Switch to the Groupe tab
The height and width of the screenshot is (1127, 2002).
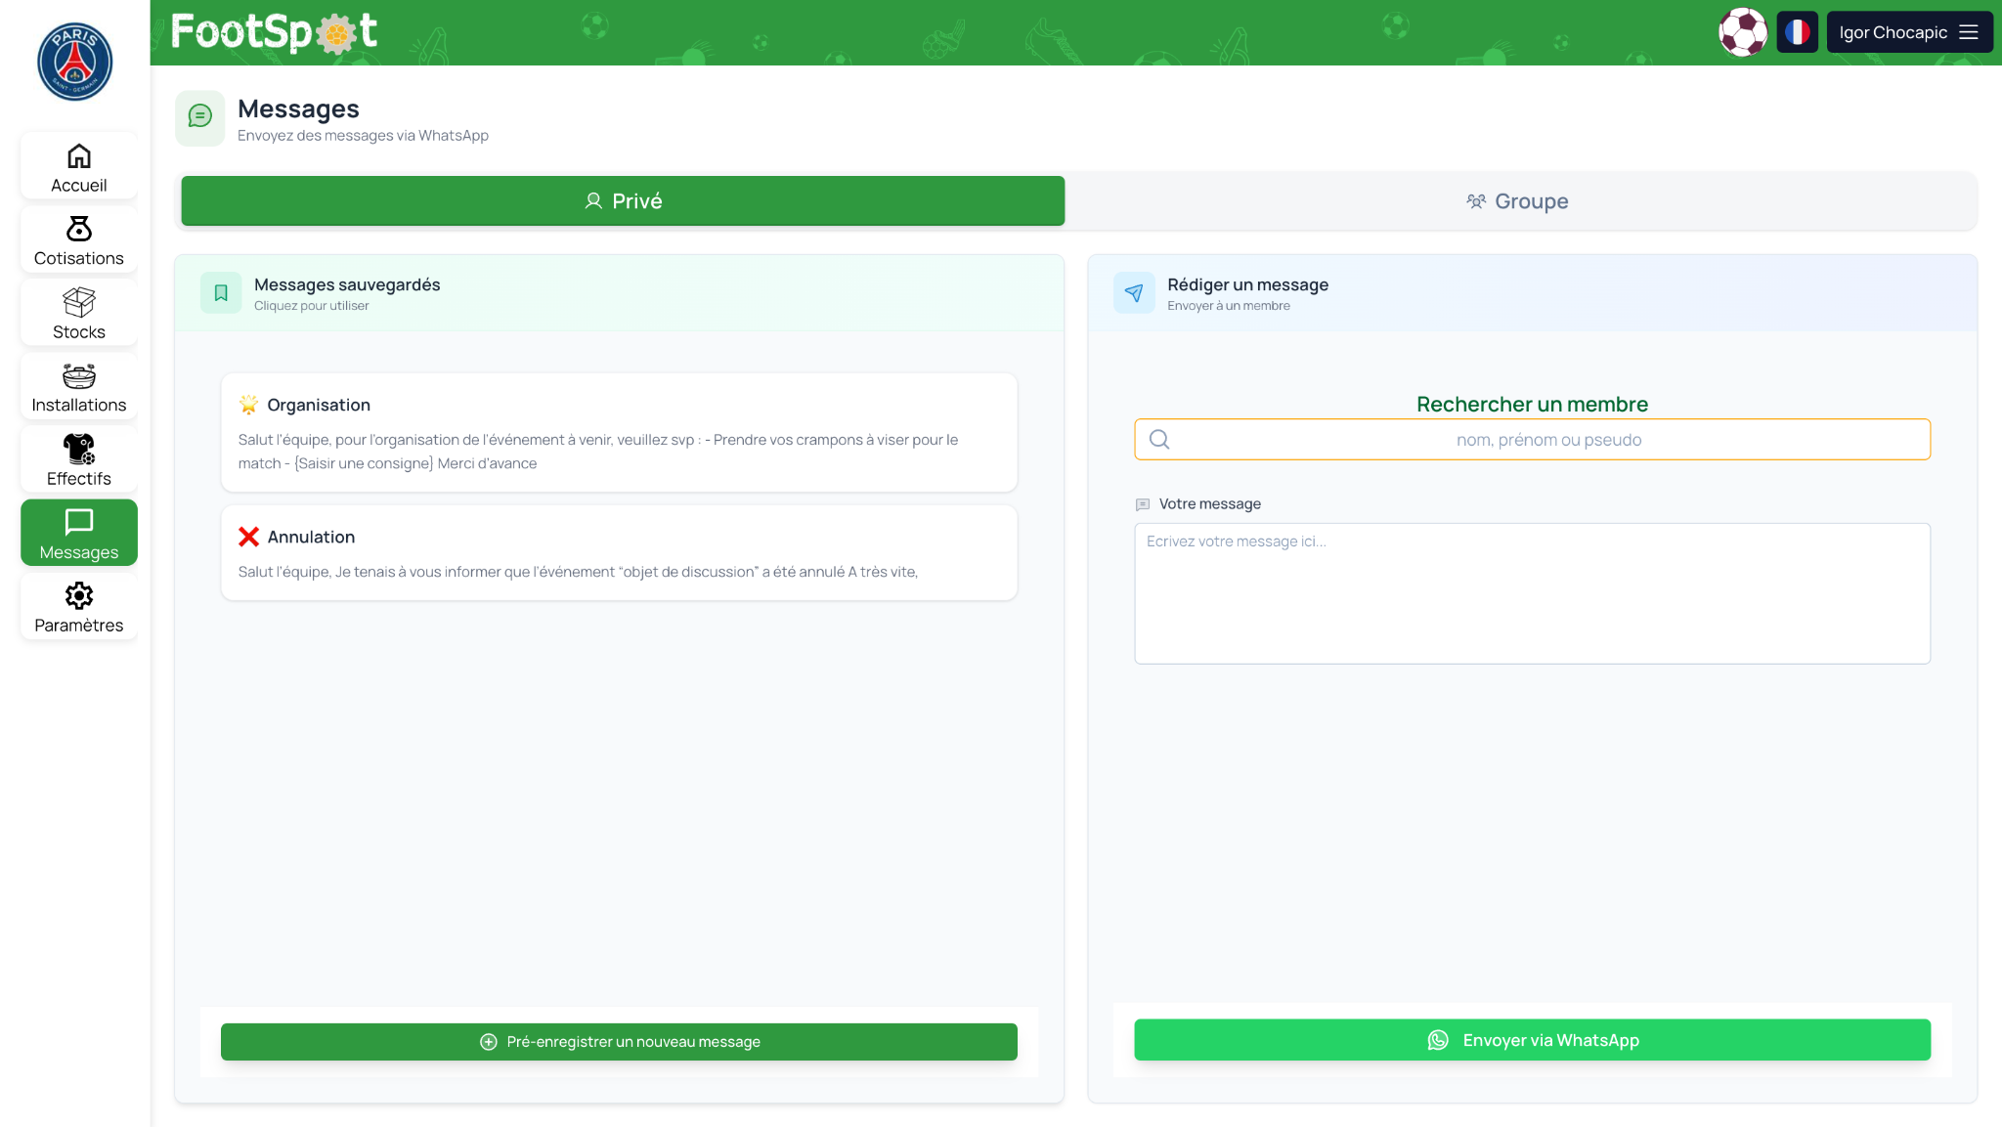(1517, 201)
